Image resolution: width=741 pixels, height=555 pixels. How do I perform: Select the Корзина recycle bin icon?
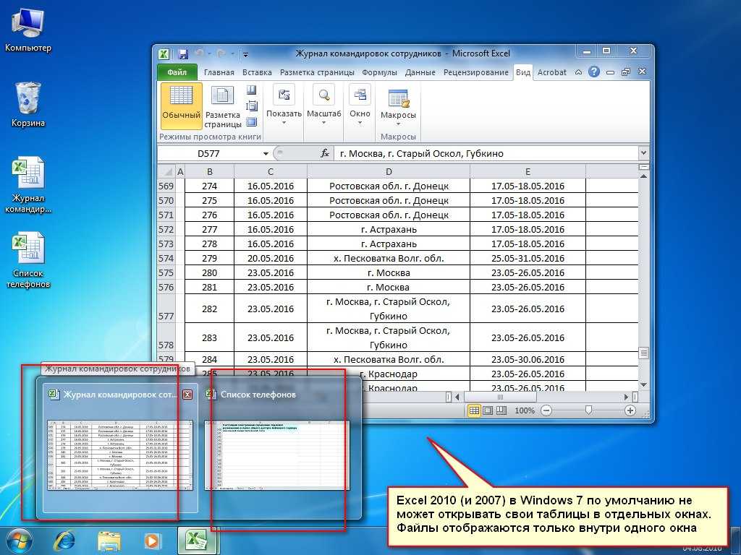tap(28, 105)
